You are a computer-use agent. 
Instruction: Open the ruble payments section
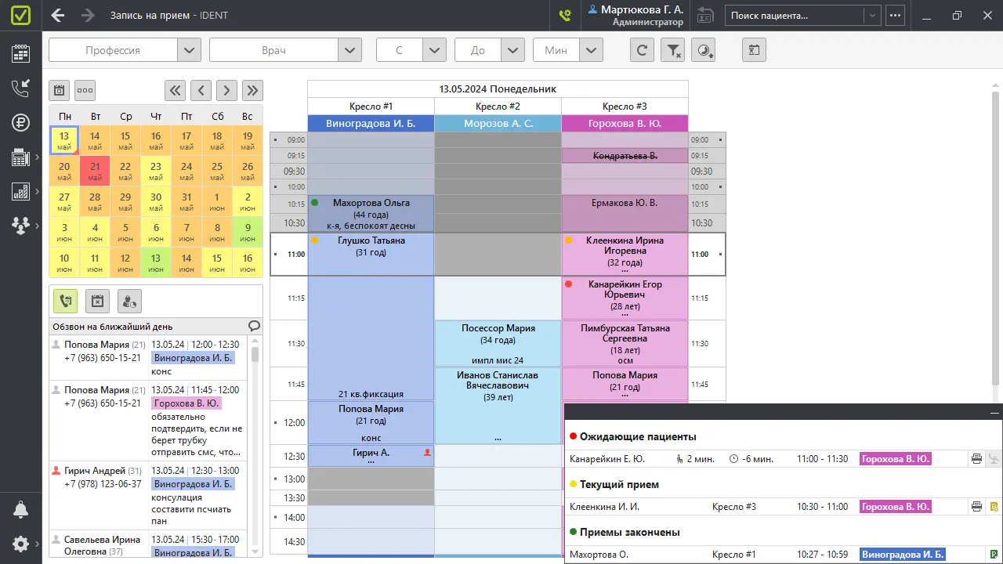click(20, 122)
